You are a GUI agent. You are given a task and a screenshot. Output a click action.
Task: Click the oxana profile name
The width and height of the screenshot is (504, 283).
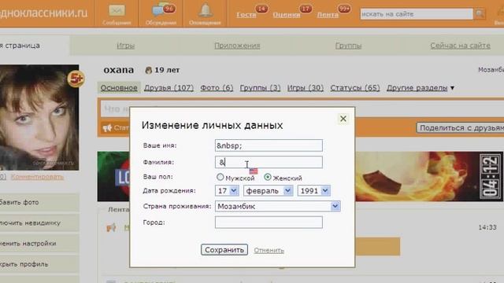(x=119, y=70)
